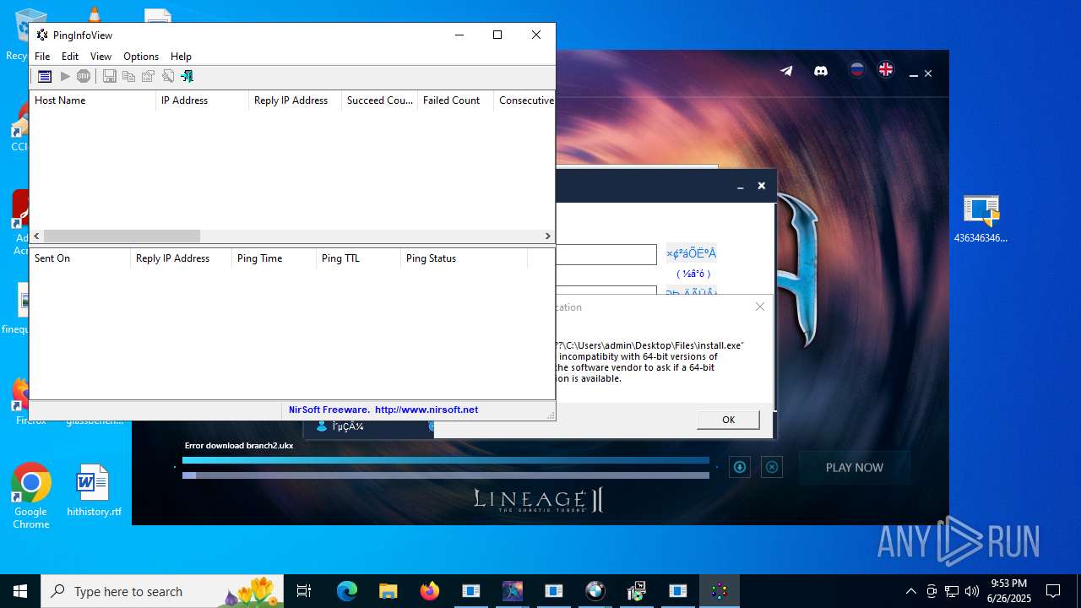
Task: Minimize the small installer dialog window
Action: click(740, 187)
